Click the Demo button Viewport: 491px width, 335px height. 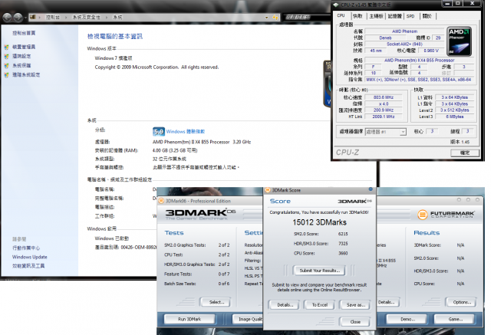407,320
